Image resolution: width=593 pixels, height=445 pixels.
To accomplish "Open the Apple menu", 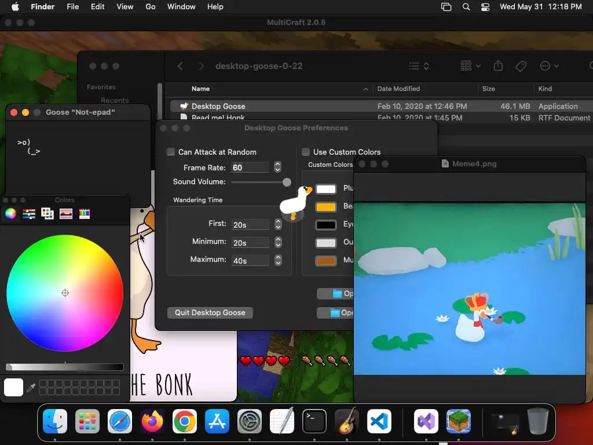I will pyautogui.click(x=15, y=7).
